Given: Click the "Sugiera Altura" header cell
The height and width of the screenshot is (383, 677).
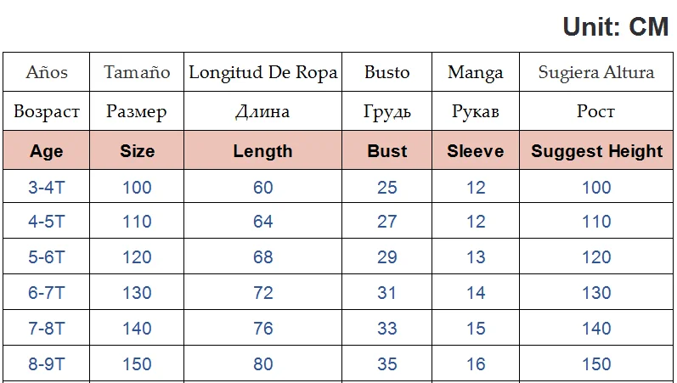Looking at the screenshot, I should point(596,72).
